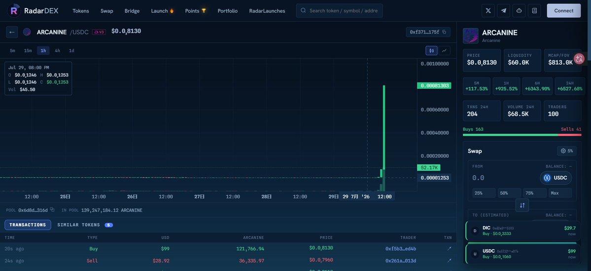591x271 pixels.
Task: Copy token address 0xf371…175f
Action: (x=444, y=32)
